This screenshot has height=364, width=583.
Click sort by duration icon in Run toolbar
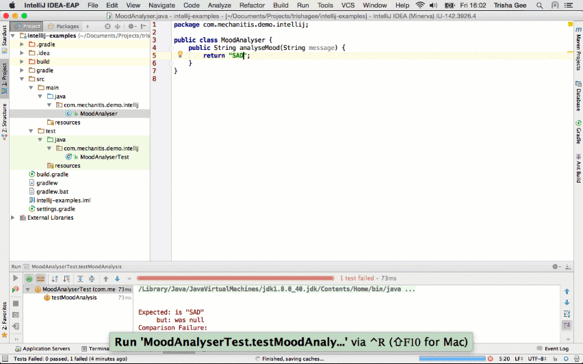tap(66, 278)
